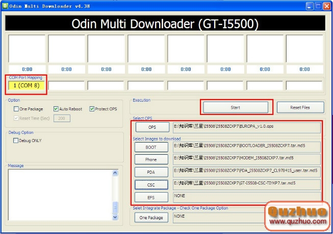Click the Message box scroll down arrow
This screenshot has height=234, width=333.
tap(115, 217)
